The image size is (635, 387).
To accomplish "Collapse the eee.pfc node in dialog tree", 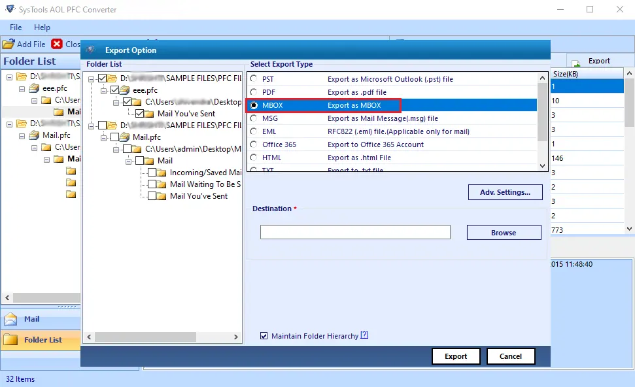I will [x=104, y=91].
